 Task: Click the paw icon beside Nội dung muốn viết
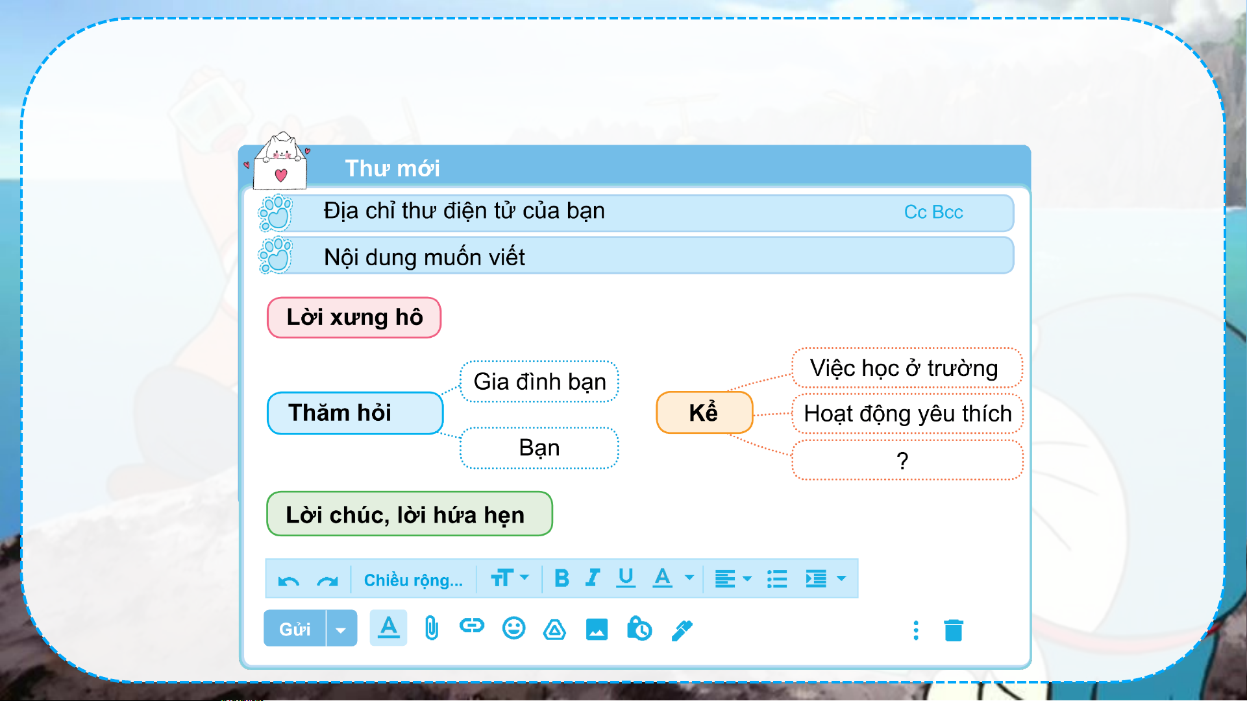coord(276,255)
